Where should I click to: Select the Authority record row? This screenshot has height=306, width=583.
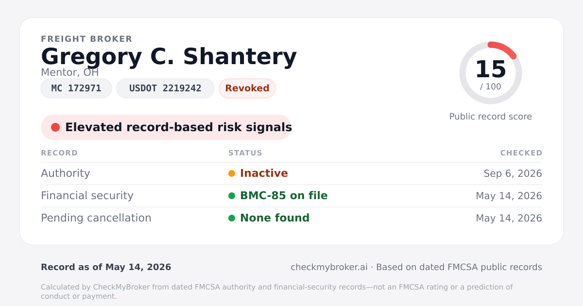tap(291, 173)
